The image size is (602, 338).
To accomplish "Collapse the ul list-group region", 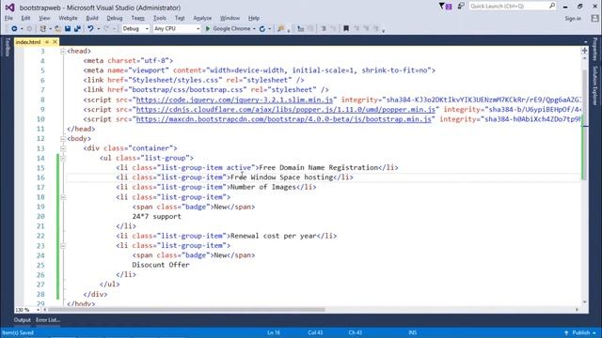I will click(63, 158).
